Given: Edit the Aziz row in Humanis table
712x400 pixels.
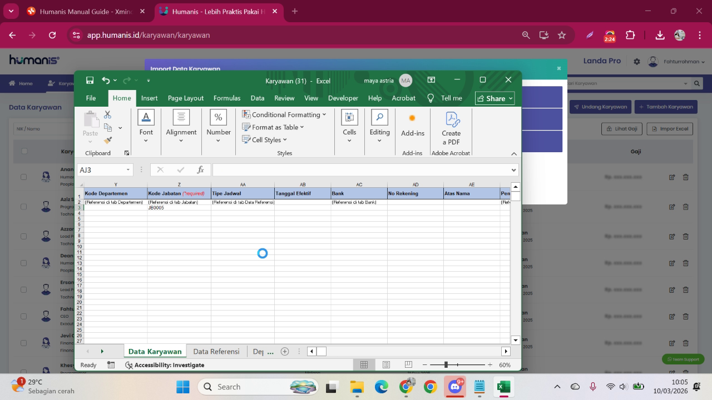Looking at the screenshot, I should tap(672, 206).
